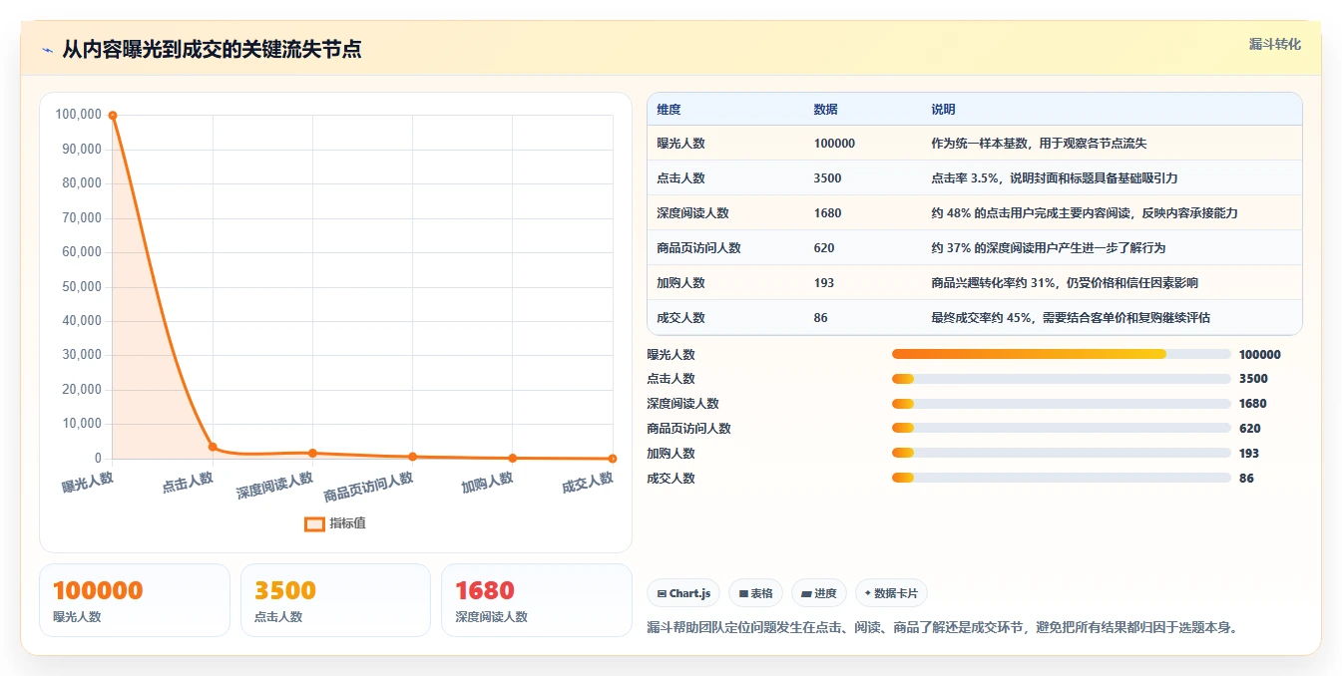Click the 加购人数 table row label
Screen dimensions: 1342x676
coord(680,283)
